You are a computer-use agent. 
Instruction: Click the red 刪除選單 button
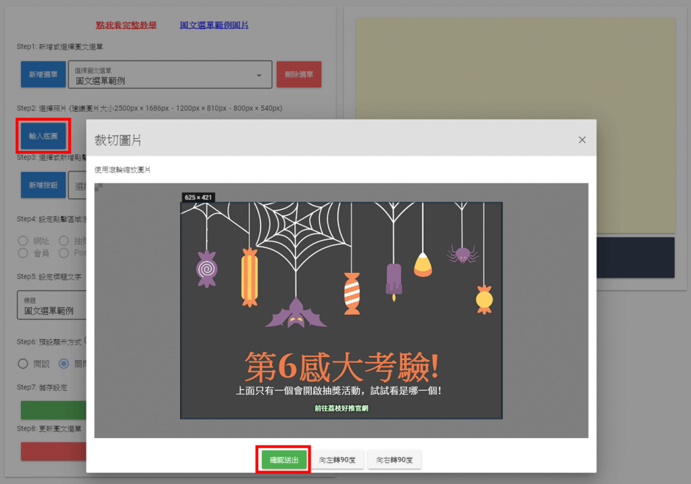pos(298,74)
